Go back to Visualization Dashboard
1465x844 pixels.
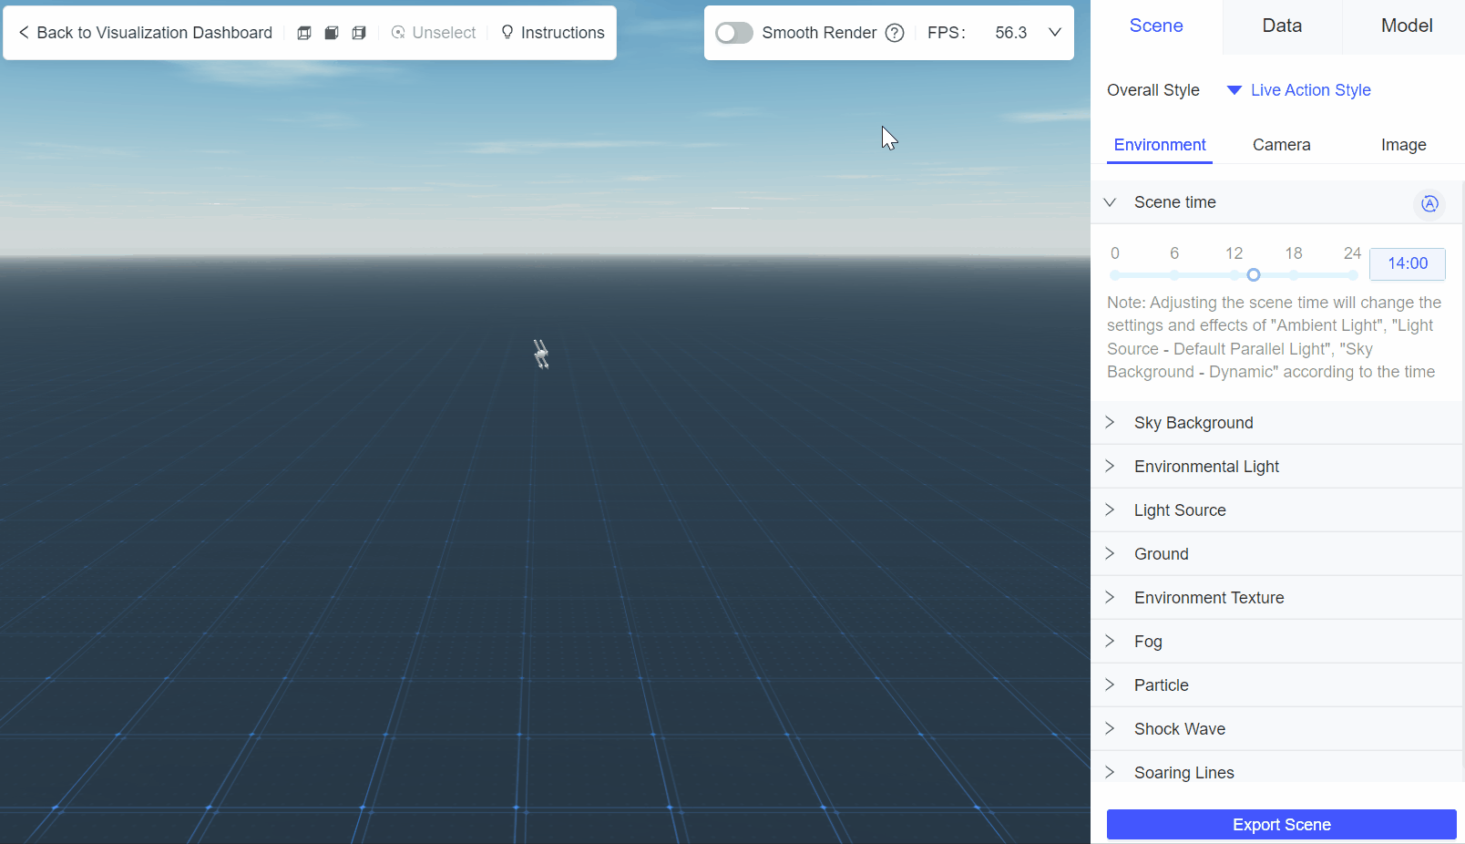click(145, 33)
